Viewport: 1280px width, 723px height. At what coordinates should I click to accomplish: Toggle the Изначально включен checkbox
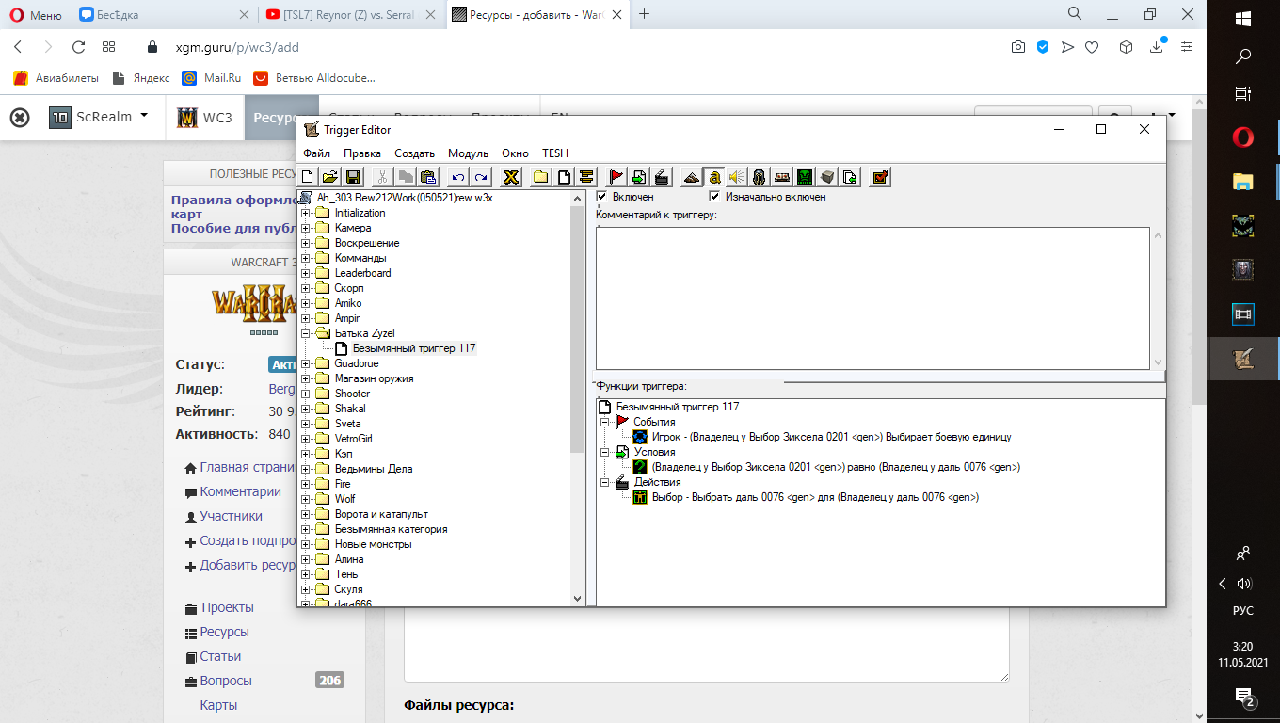714,197
